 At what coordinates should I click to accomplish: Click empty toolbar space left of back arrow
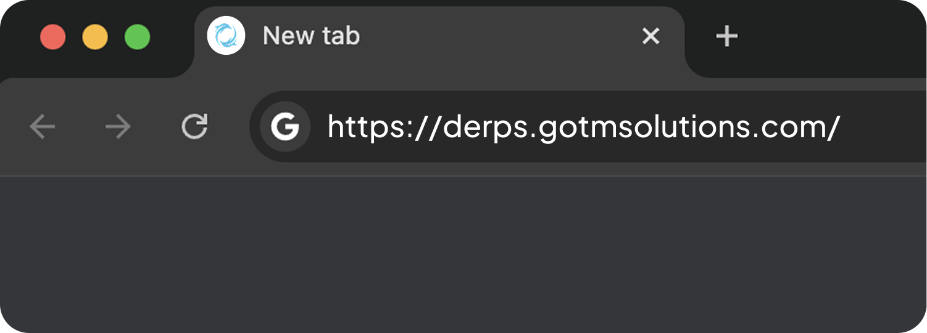(x=14, y=127)
